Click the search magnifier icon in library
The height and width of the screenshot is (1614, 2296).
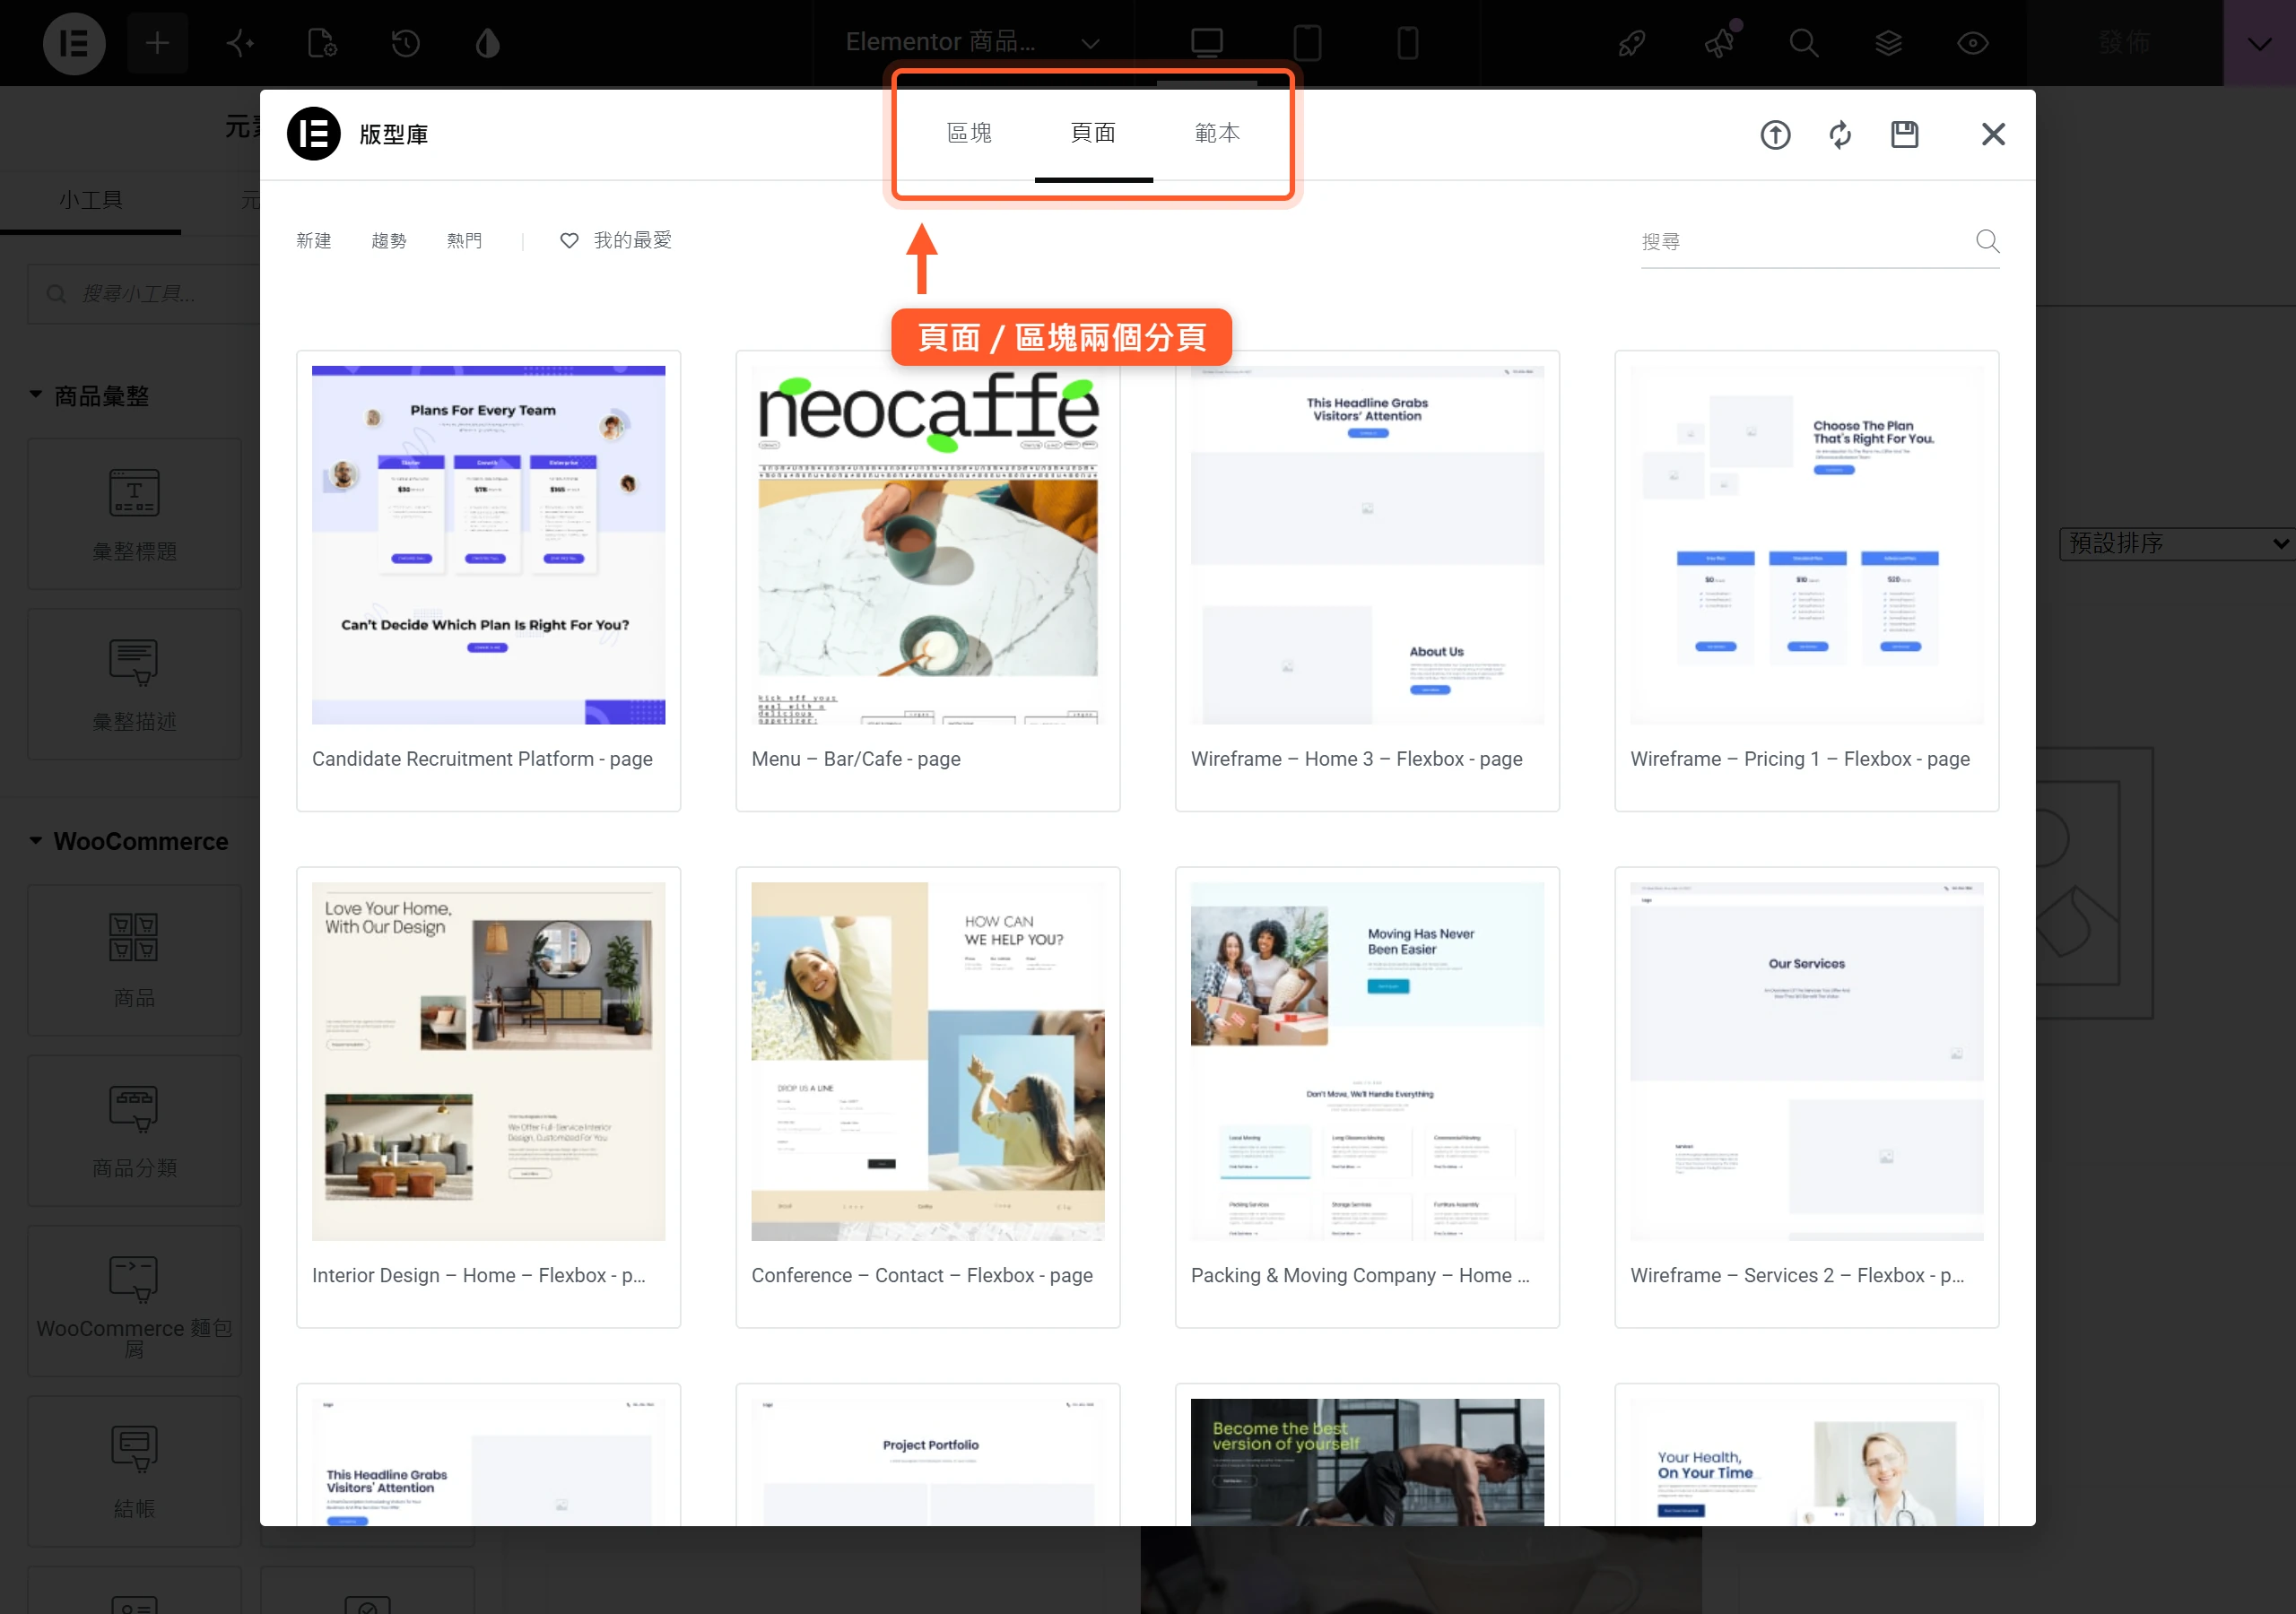pos(1987,241)
